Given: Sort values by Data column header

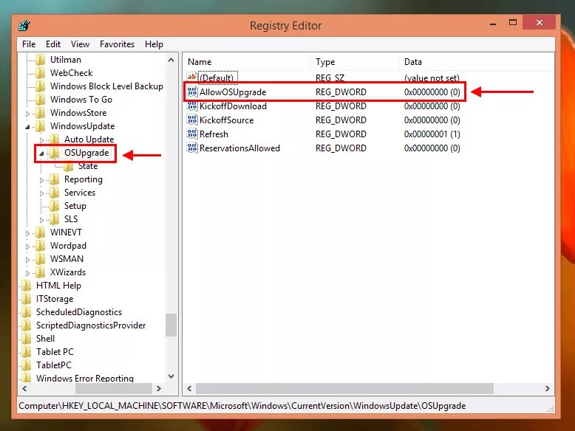Looking at the screenshot, I should 477,62.
